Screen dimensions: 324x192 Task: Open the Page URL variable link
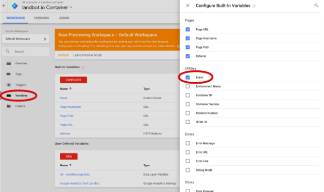(x=66, y=125)
